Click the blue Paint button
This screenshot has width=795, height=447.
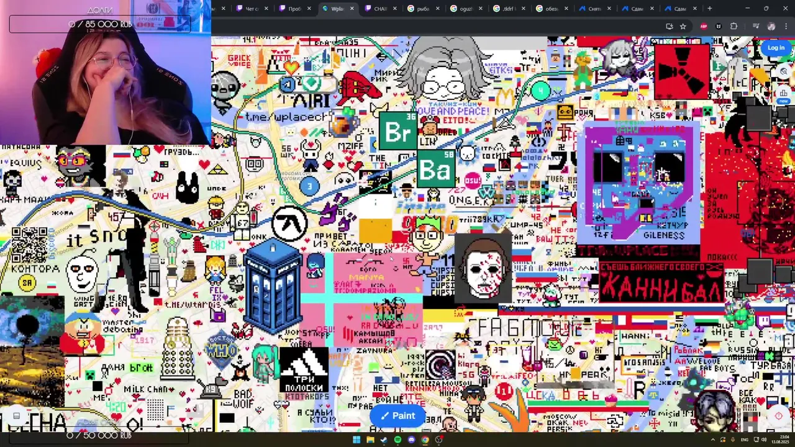click(397, 415)
